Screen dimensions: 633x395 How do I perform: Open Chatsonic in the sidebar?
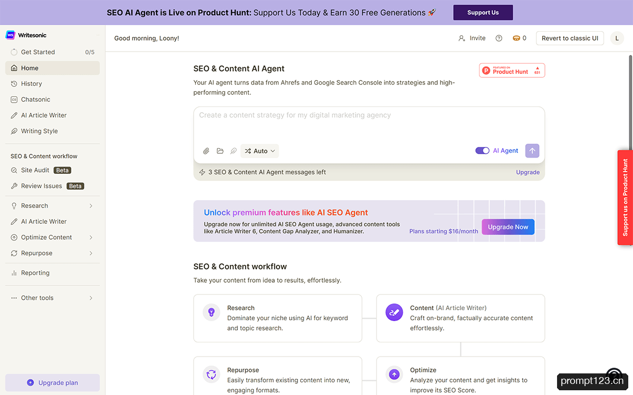point(52,100)
